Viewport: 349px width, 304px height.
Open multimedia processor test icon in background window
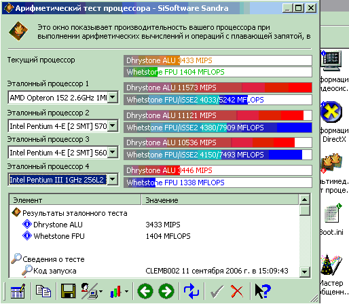click(331, 164)
